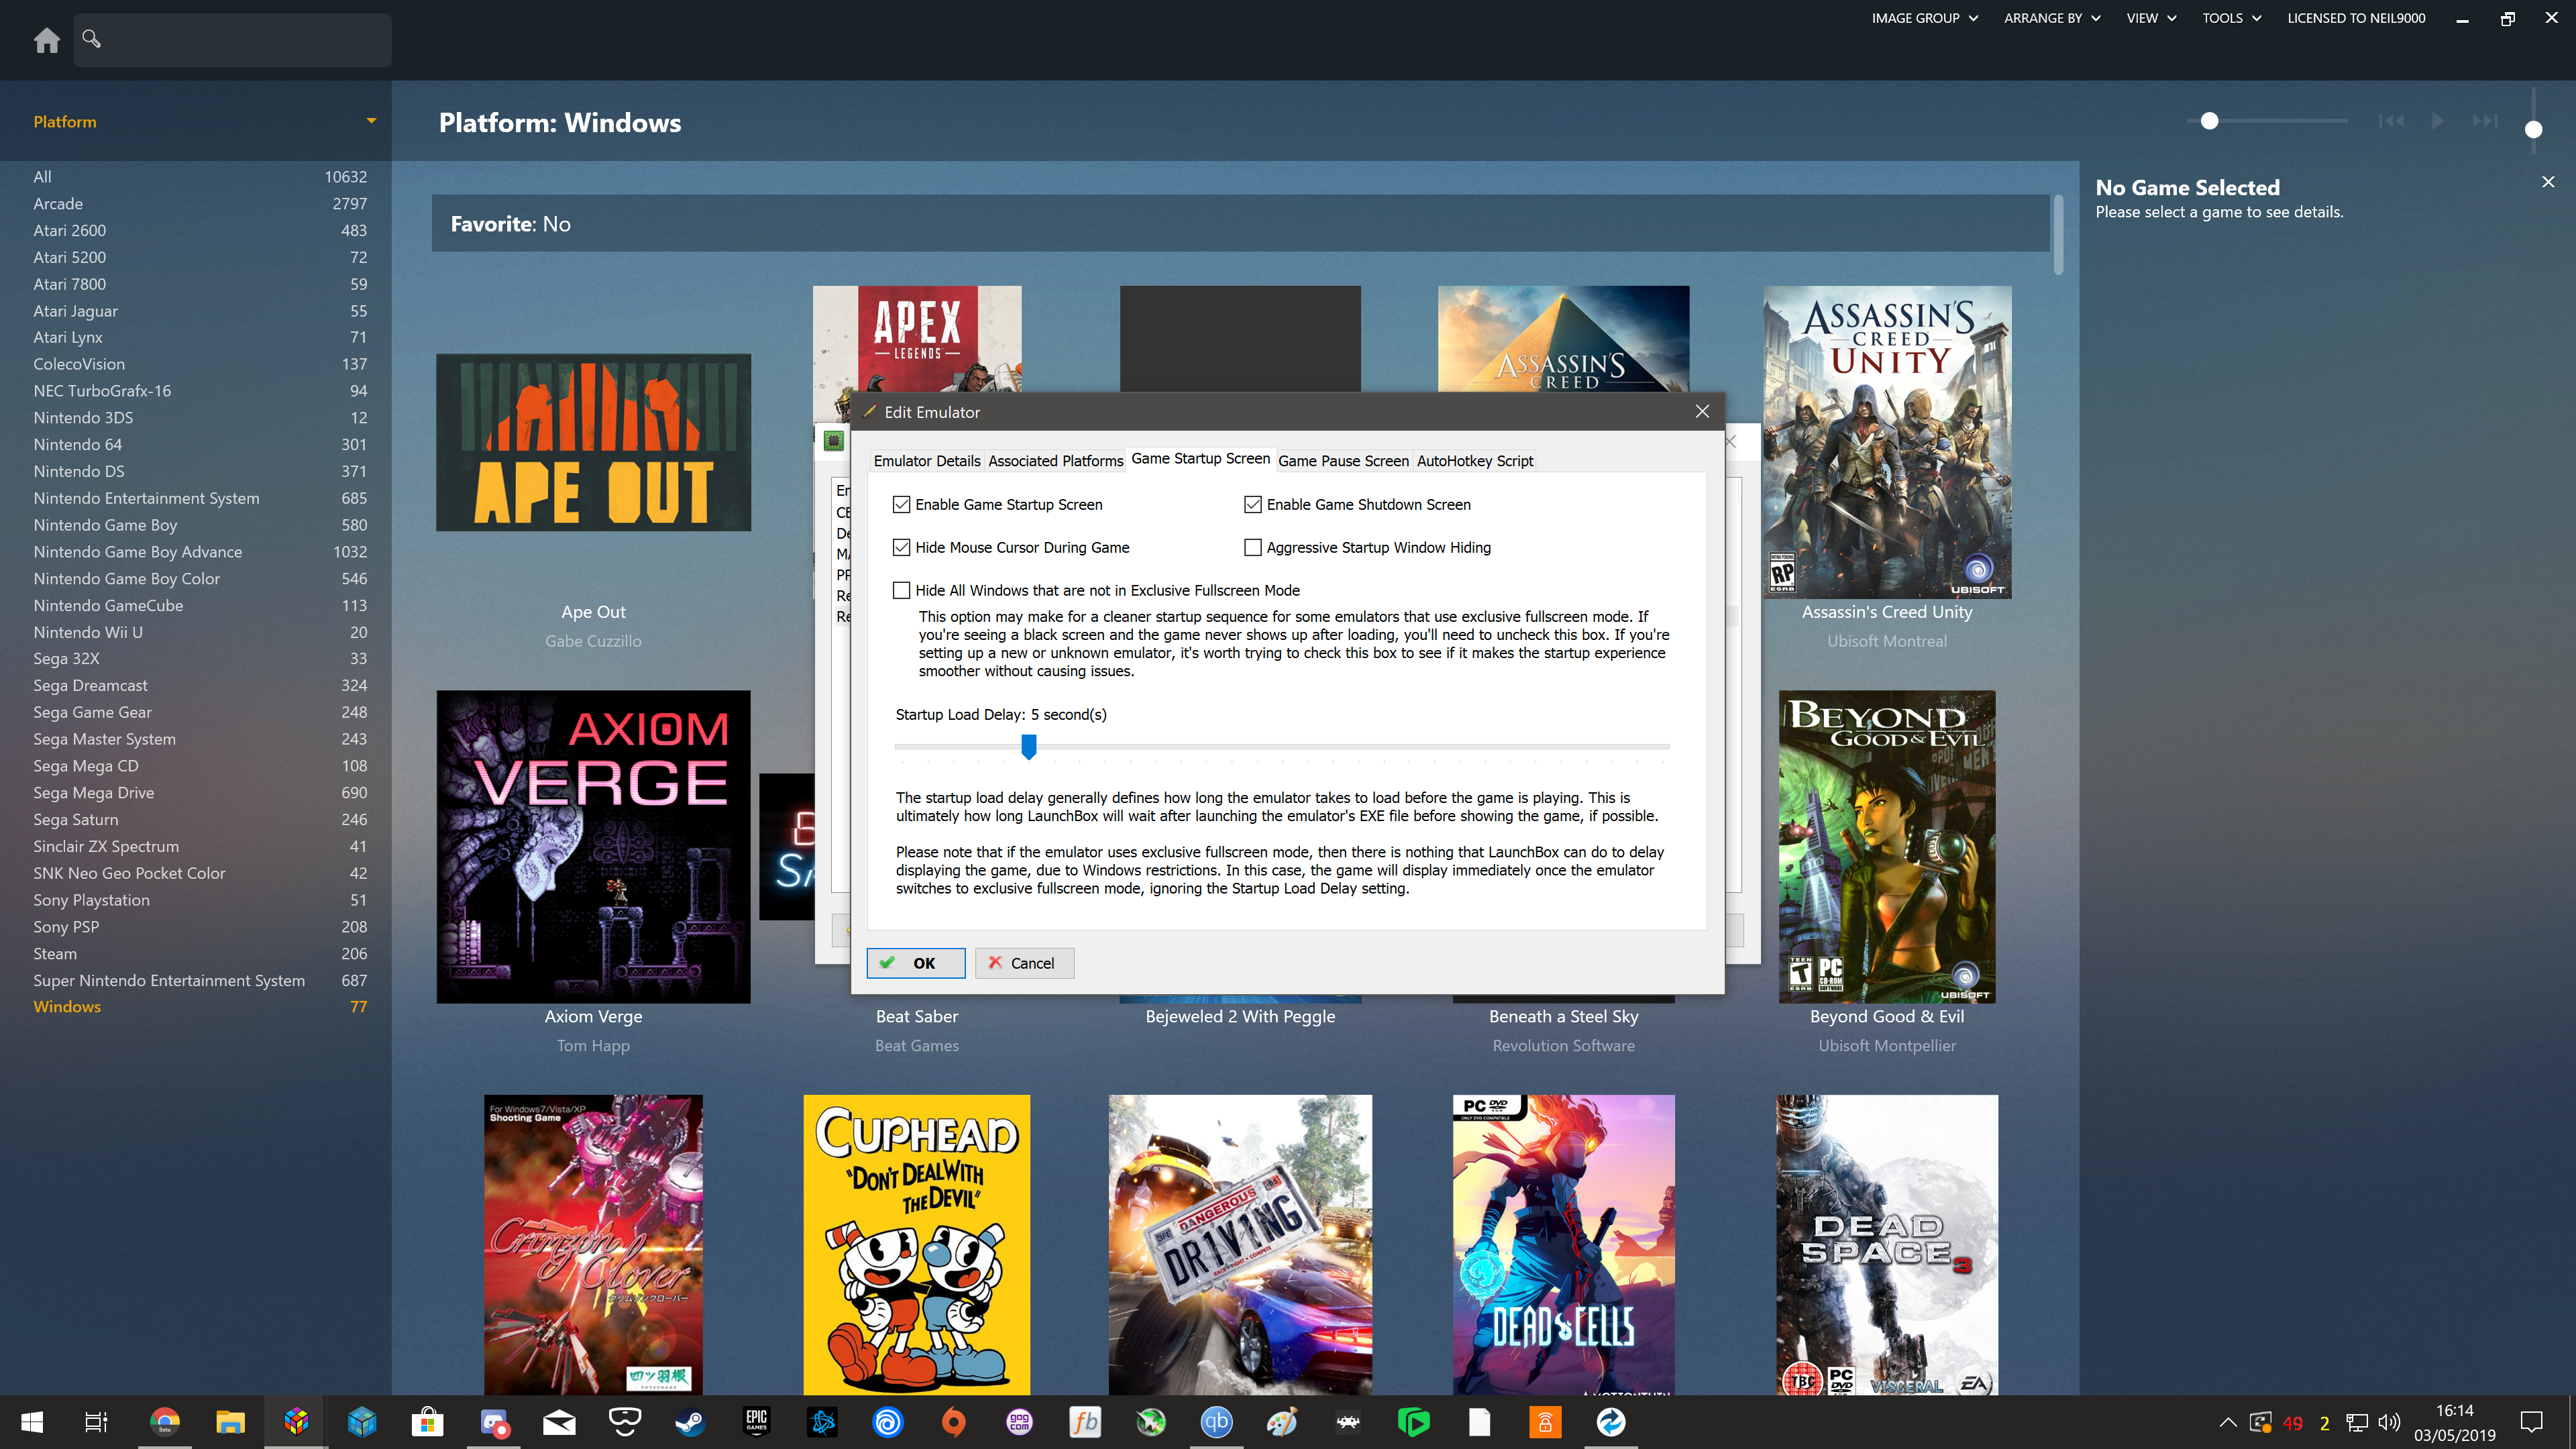This screenshot has width=2576, height=1449.
Task: Select Assassin's Creed Unity cover
Action: 1887,442
